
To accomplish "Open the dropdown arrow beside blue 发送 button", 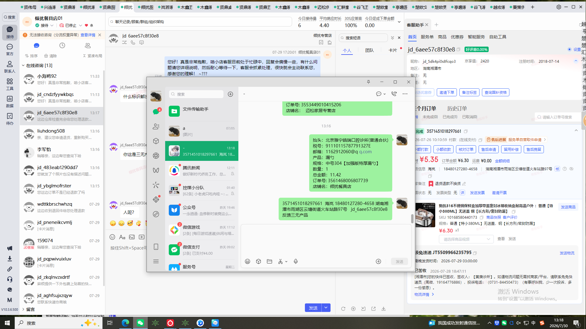I will pyautogui.click(x=326, y=308).
